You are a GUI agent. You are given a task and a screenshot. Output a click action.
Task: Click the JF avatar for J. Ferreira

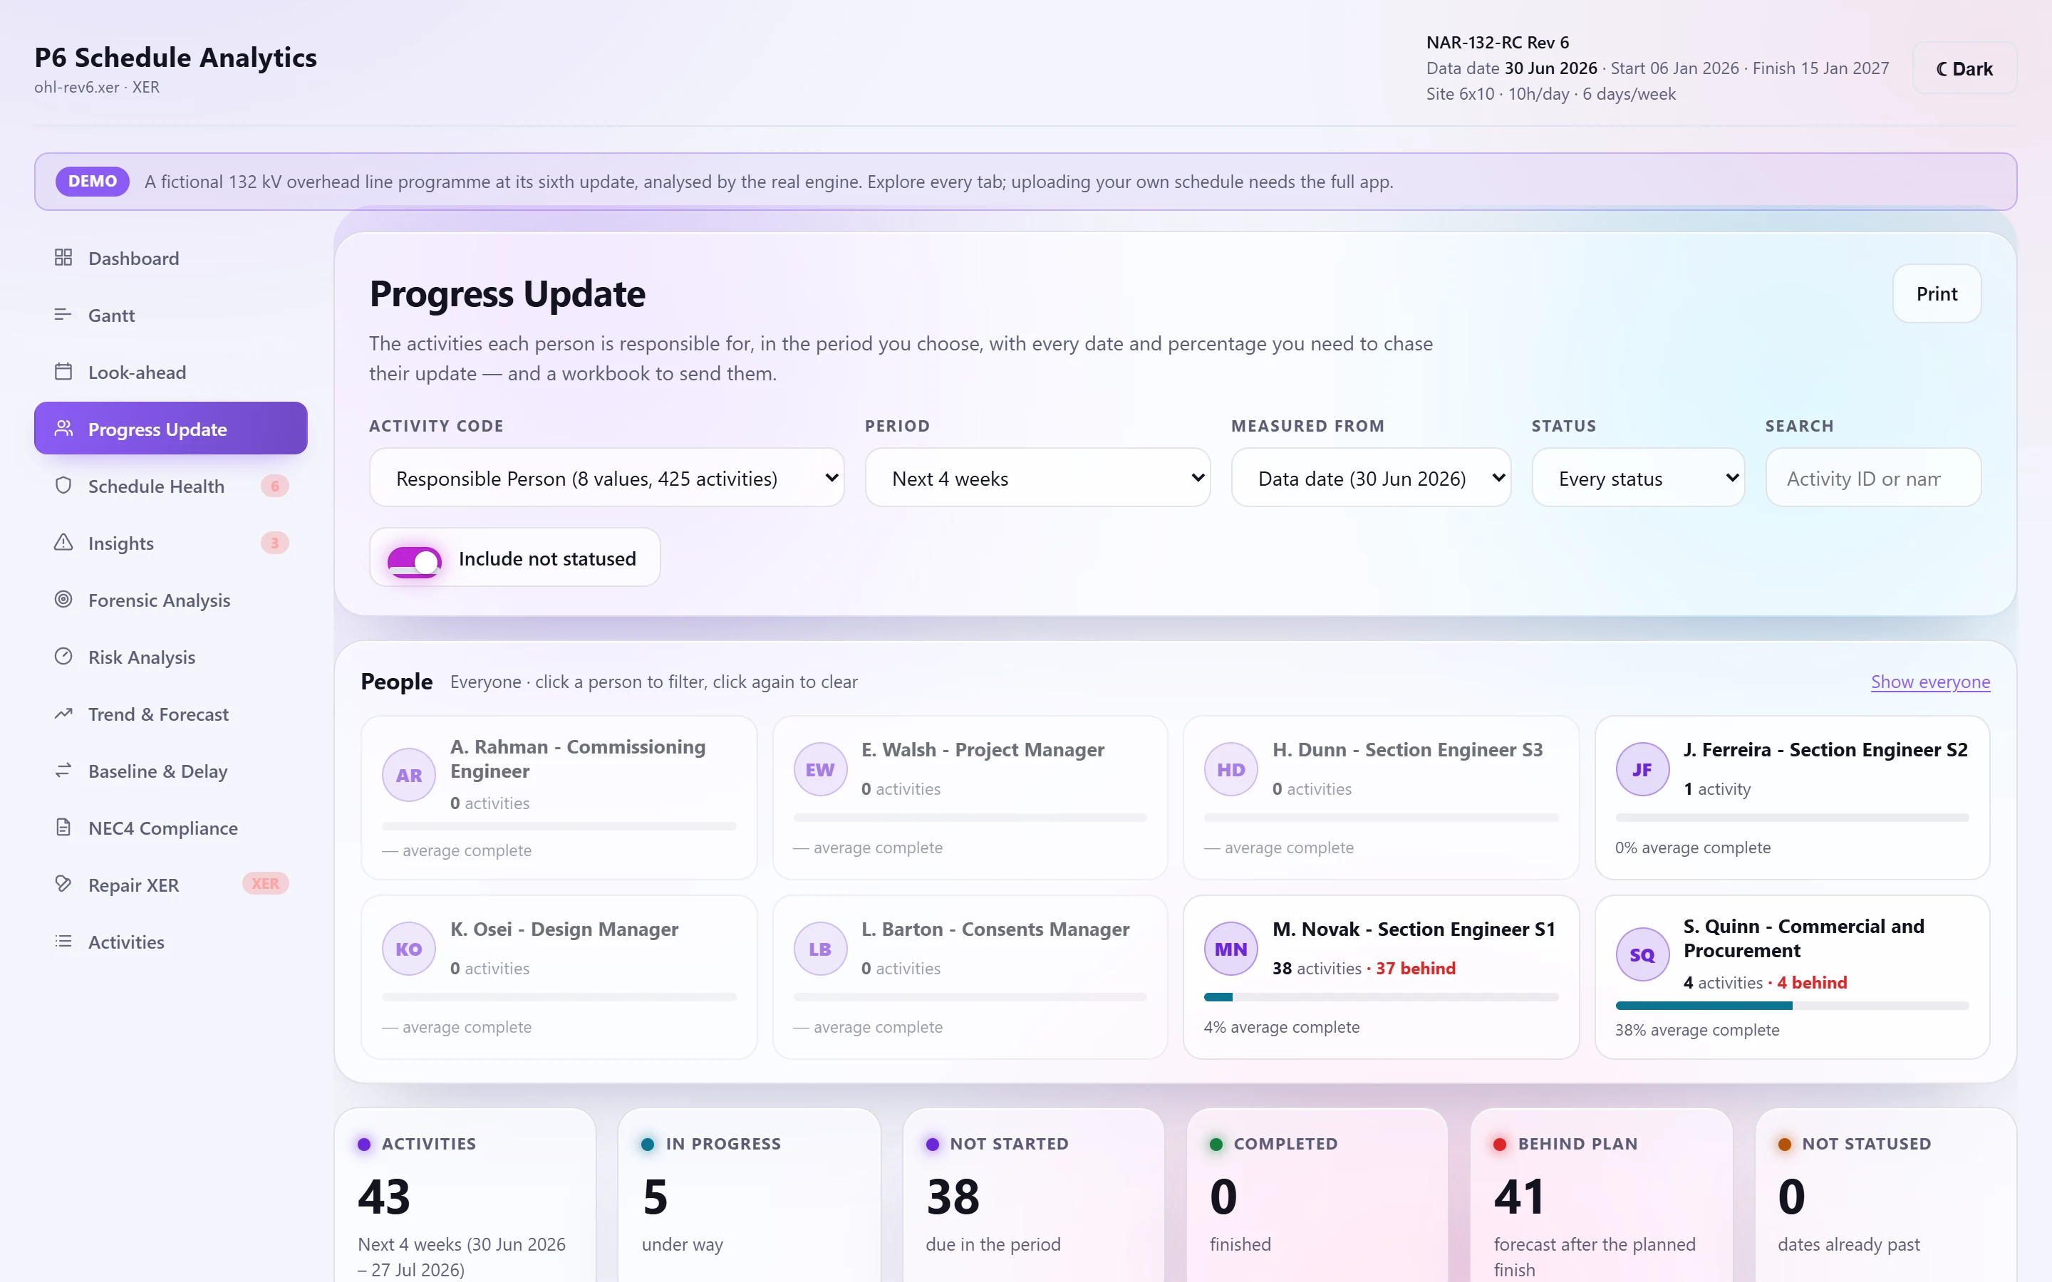pyautogui.click(x=1642, y=769)
